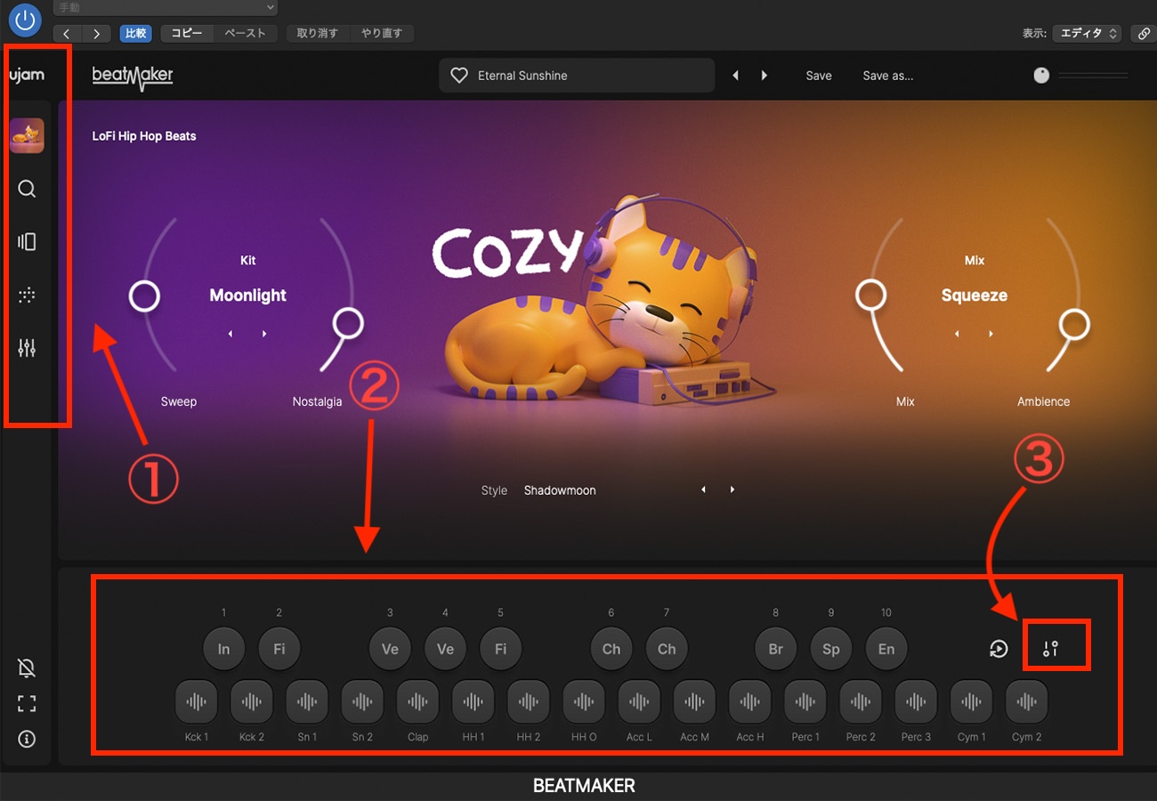Select next Mix preset with right arrow
This screenshot has width=1157, height=801.
991,334
